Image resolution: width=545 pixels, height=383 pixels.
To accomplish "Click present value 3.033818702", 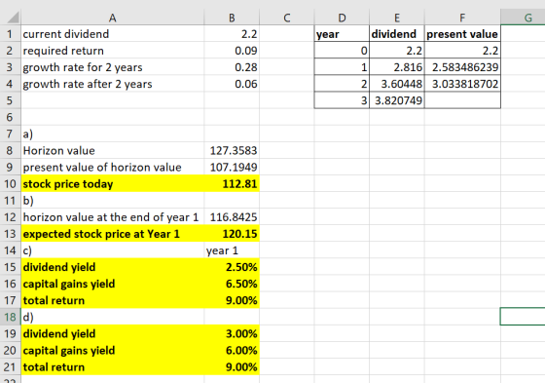I will [x=462, y=84].
